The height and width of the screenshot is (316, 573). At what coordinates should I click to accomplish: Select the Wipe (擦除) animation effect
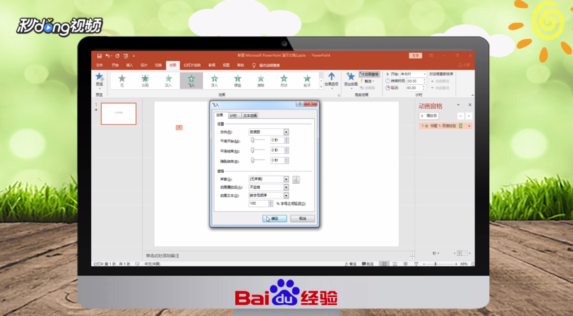point(261,80)
